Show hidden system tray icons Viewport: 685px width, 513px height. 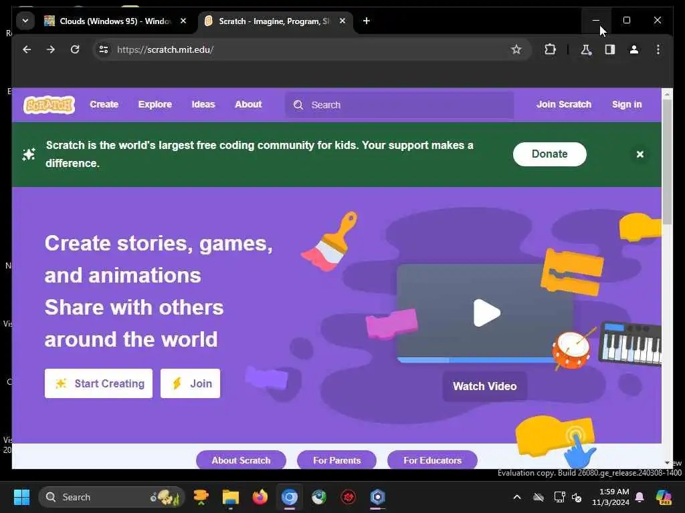pyautogui.click(x=517, y=497)
